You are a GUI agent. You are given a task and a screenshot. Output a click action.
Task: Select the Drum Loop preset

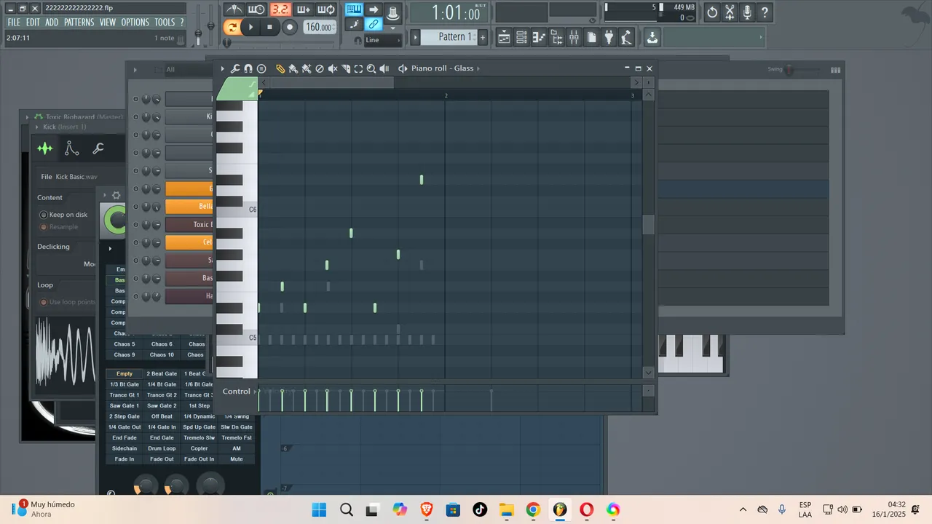click(x=162, y=448)
